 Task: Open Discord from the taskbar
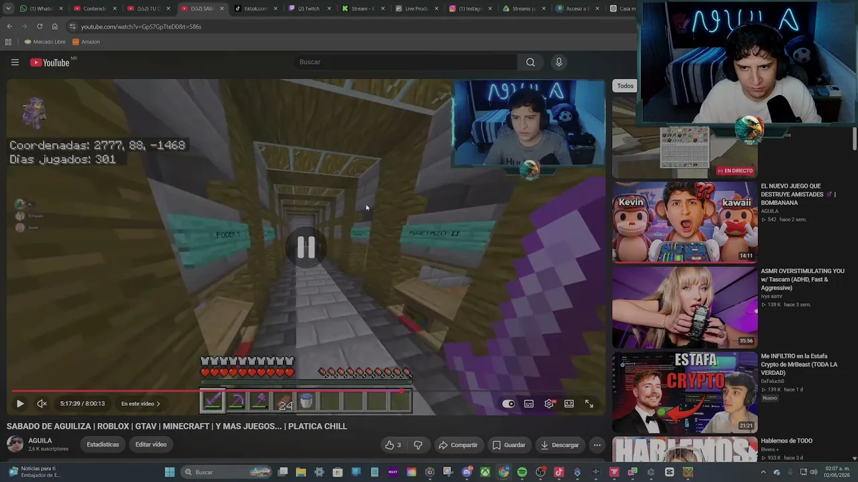point(467,472)
